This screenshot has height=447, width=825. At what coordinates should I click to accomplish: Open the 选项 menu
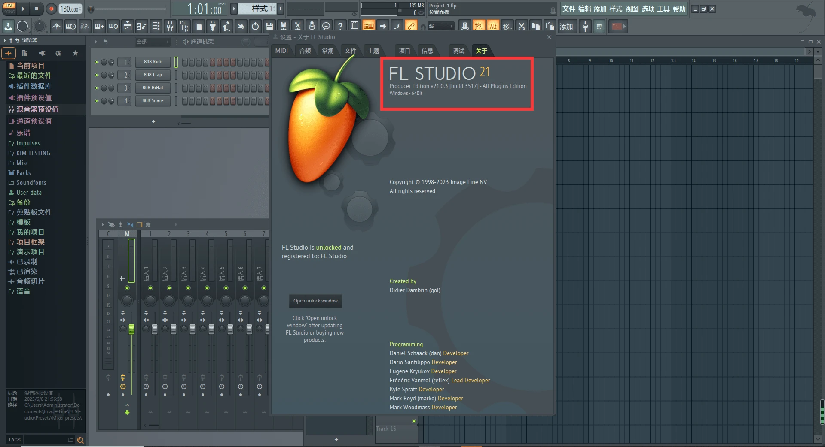tap(647, 9)
